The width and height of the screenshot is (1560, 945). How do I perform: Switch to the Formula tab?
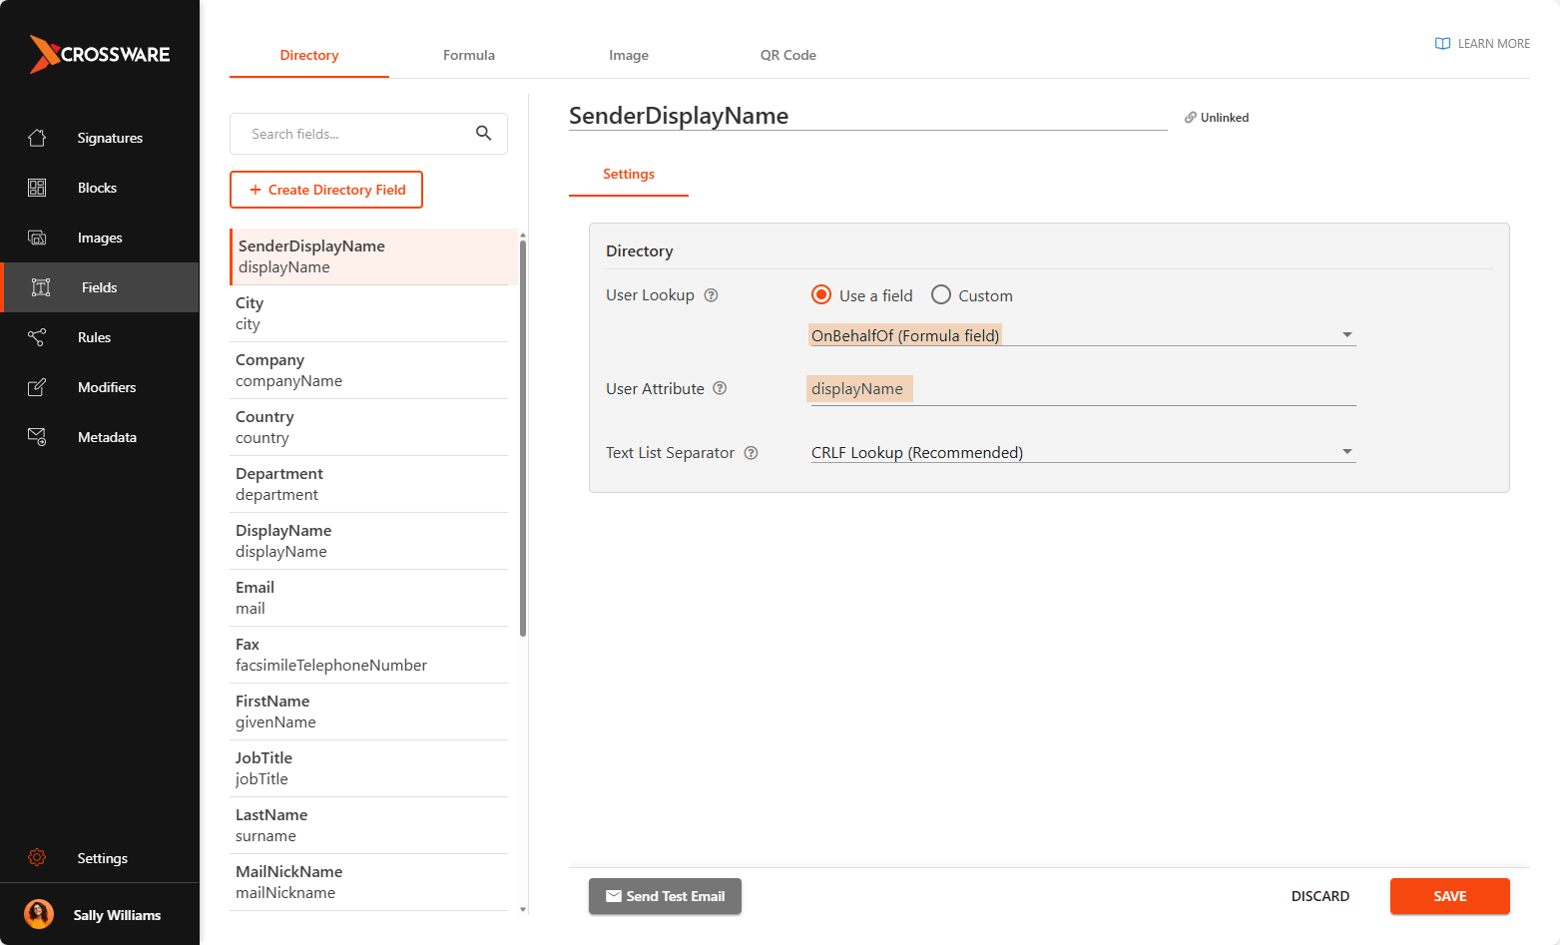[x=469, y=55]
